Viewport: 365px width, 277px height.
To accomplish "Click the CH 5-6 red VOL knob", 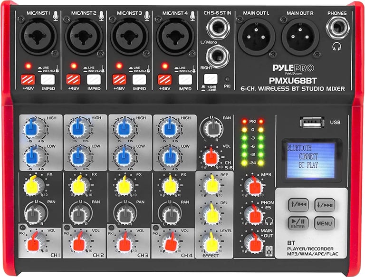I will 211,157.
